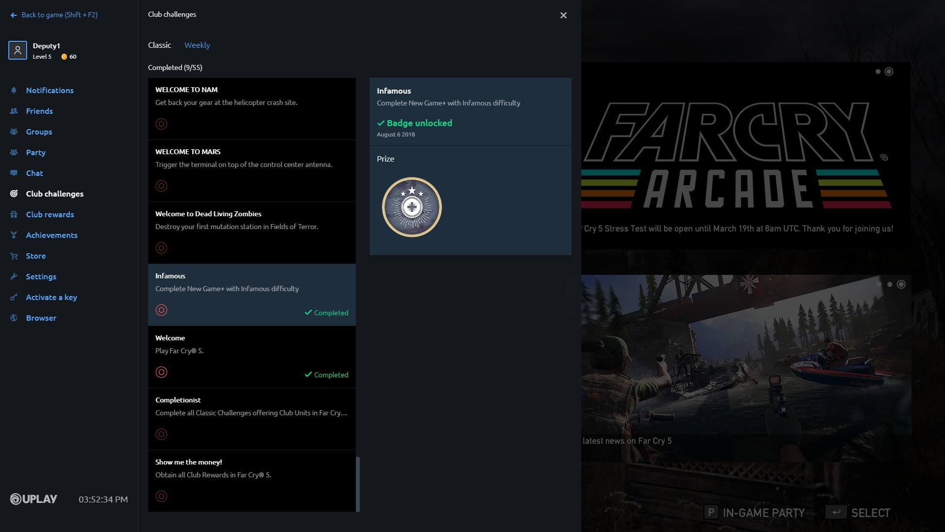
Task: Click the Infamous prize badge image
Action: (x=412, y=207)
